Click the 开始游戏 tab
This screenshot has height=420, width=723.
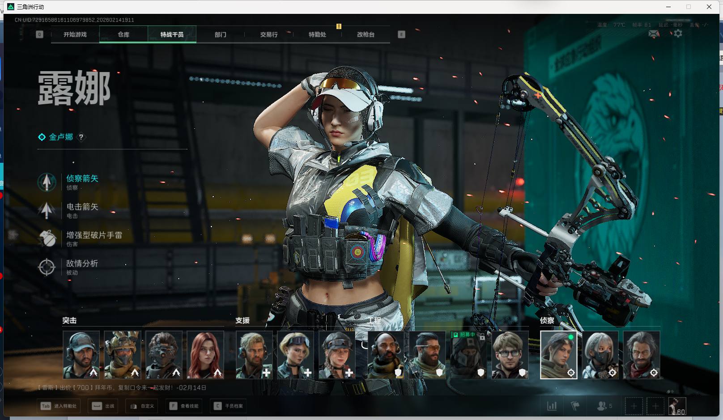coord(75,34)
